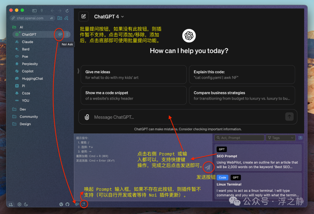Click the up-arrow send message button
The width and height of the screenshot is (314, 214).
289,117
